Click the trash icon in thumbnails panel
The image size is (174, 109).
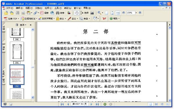coord(17,25)
